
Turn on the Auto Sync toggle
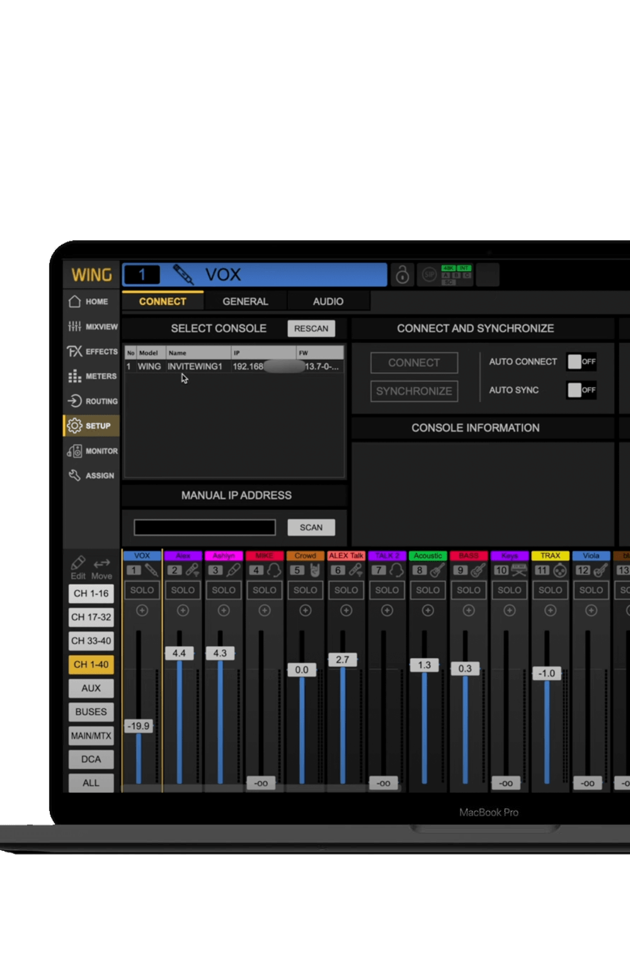[581, 390]
